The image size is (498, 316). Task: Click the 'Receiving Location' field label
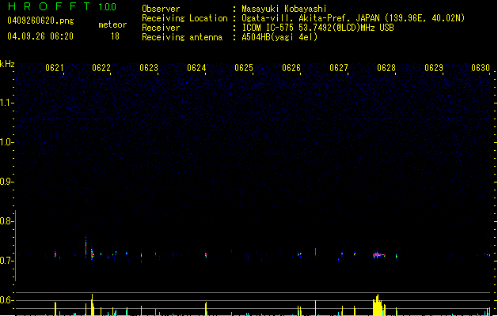184,18
